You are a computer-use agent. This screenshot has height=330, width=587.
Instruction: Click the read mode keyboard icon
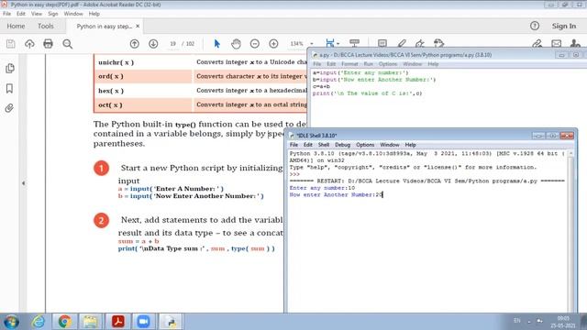(354, 43)
